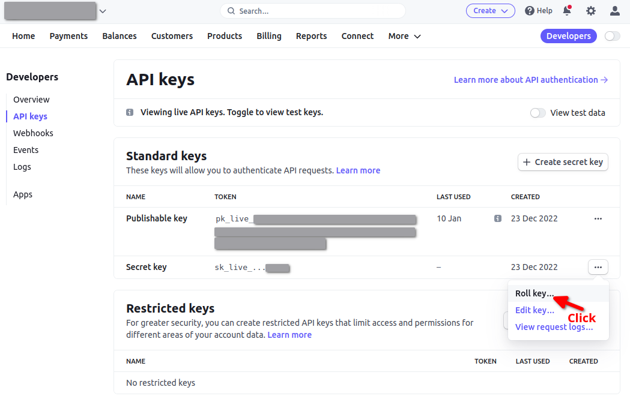Click into the Search field

(x=312, y=11)
